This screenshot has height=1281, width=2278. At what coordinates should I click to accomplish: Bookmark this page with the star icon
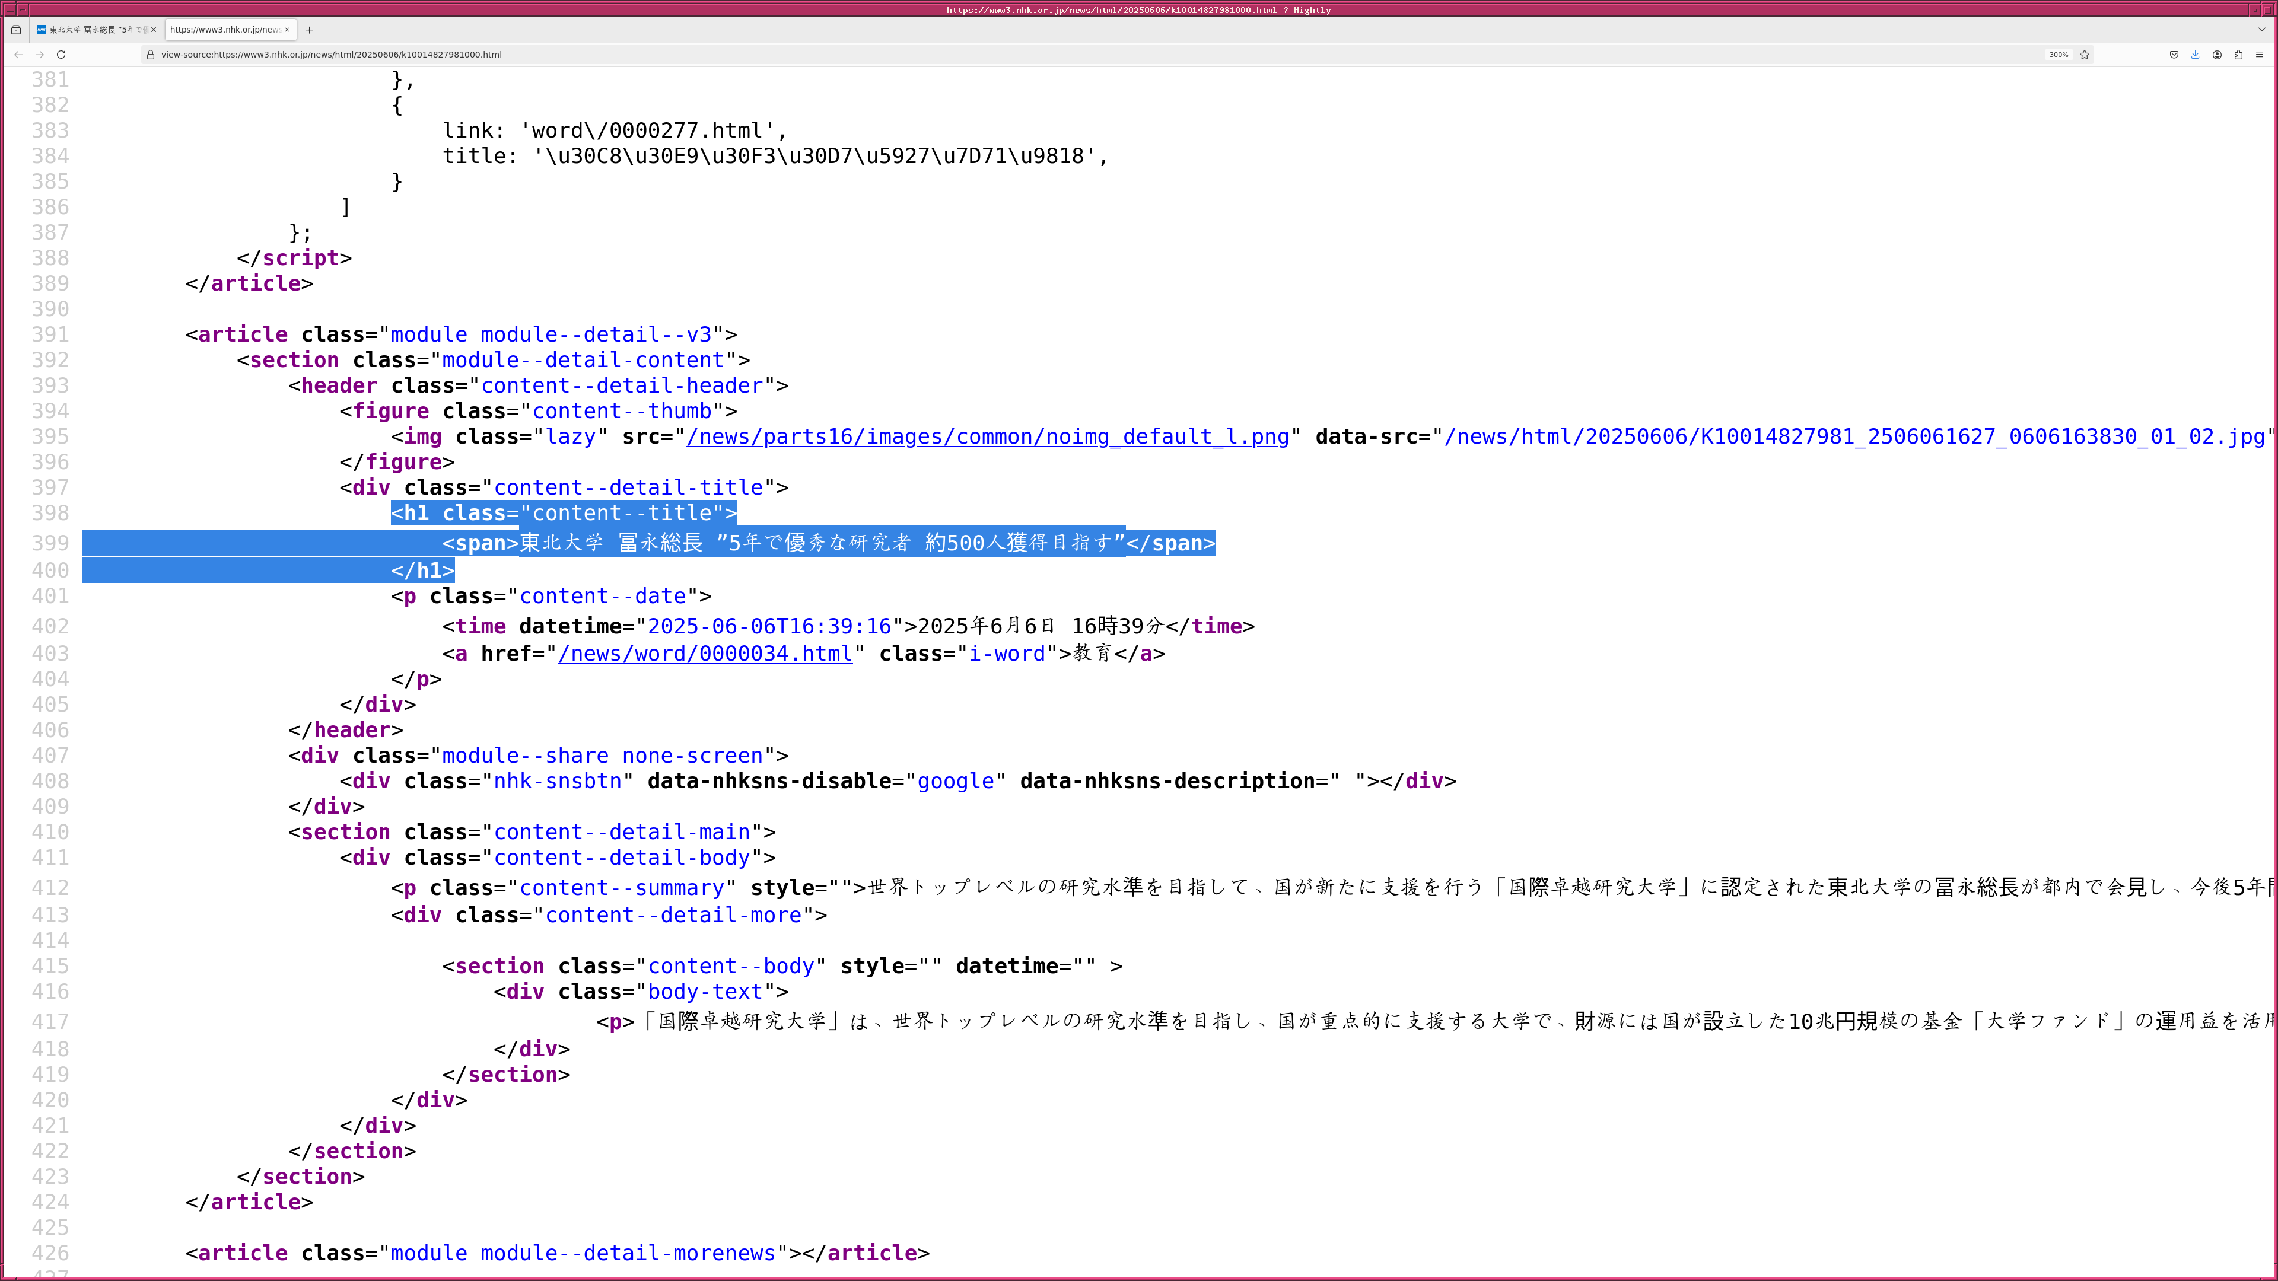click(2085, 55)
